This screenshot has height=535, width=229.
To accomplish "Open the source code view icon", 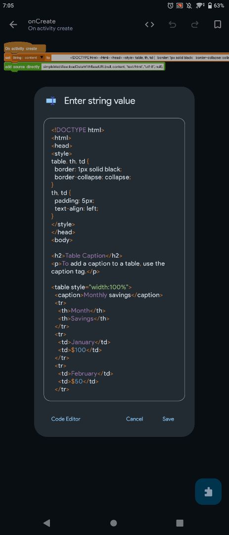I will click(x=149, y=25).
